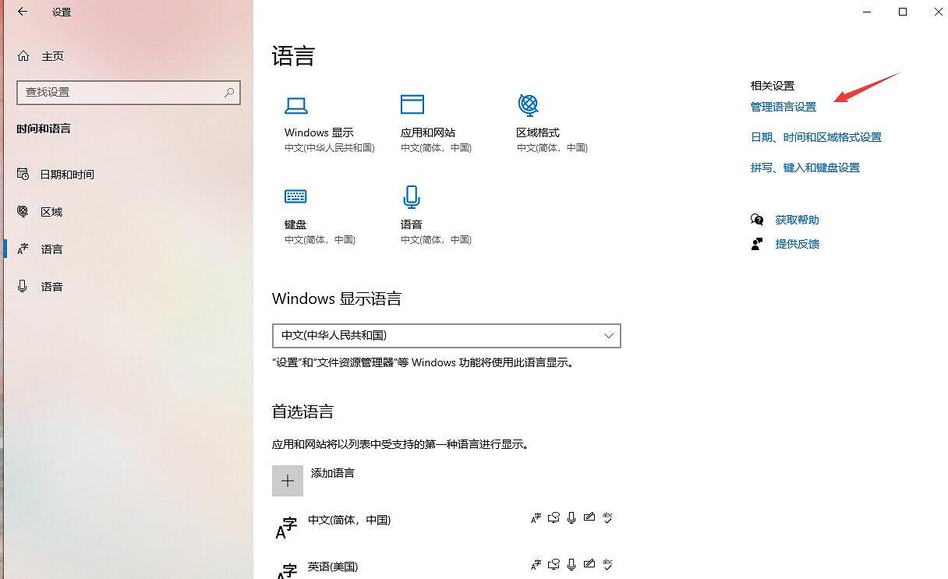Viewport: 948px width, 579px height.
Task: Open the 键盘 keyboard settings icon
Action: click(x=295, y=196)
